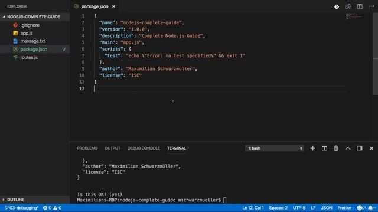Viewport: 378px width, 212px height.
Task: Create a new terminal with plus icon
Action: click(x=312, y=148)
